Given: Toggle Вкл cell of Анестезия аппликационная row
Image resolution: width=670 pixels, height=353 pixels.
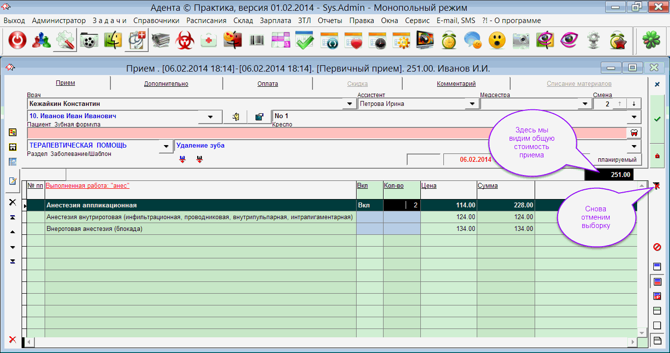Looking at the screenshot, I should [x=369, y=205].
